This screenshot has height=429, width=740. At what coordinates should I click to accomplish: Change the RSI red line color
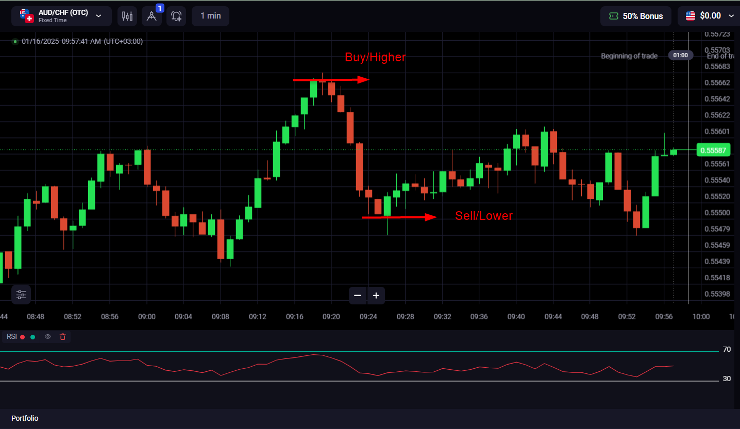(23, 337)
